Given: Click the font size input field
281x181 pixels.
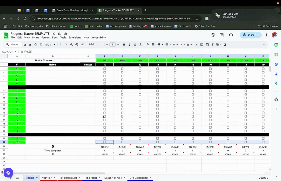Looking at the screenshot, I should coord(113,44).
